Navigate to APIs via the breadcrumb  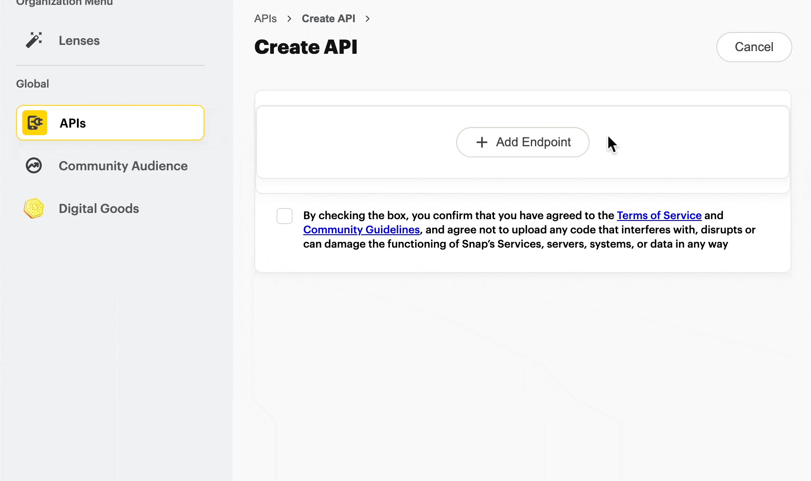tap(265, 19)
